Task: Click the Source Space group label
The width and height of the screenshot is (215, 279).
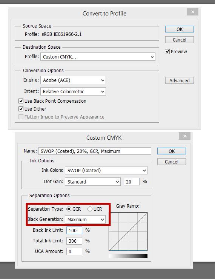Action: tap(37, 26)
